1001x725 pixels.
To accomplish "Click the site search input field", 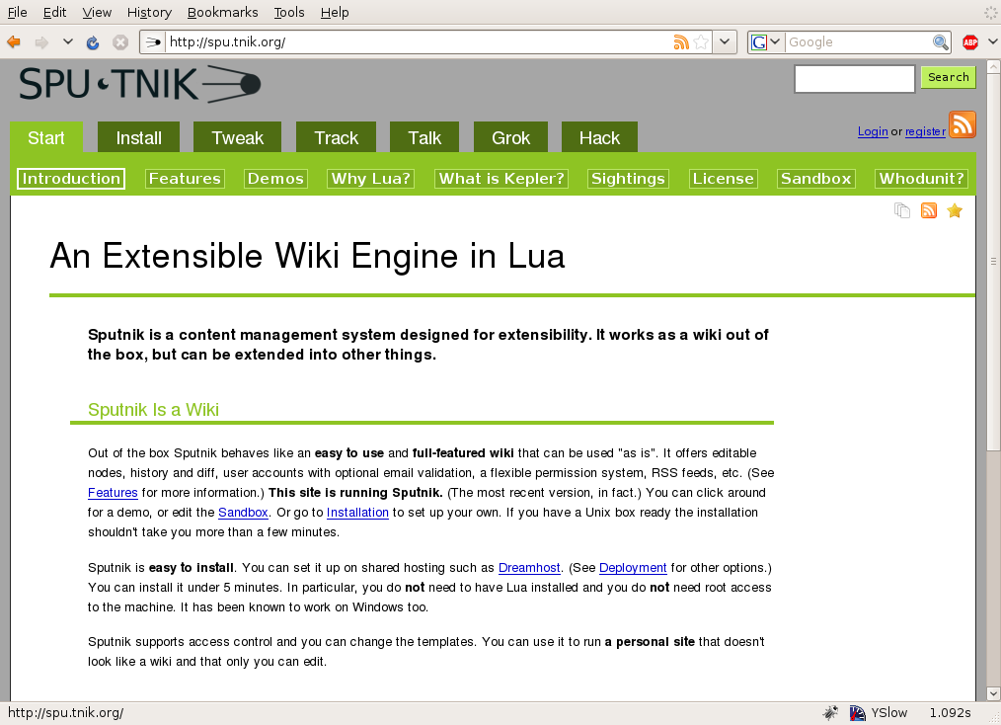I will point(855,79).
